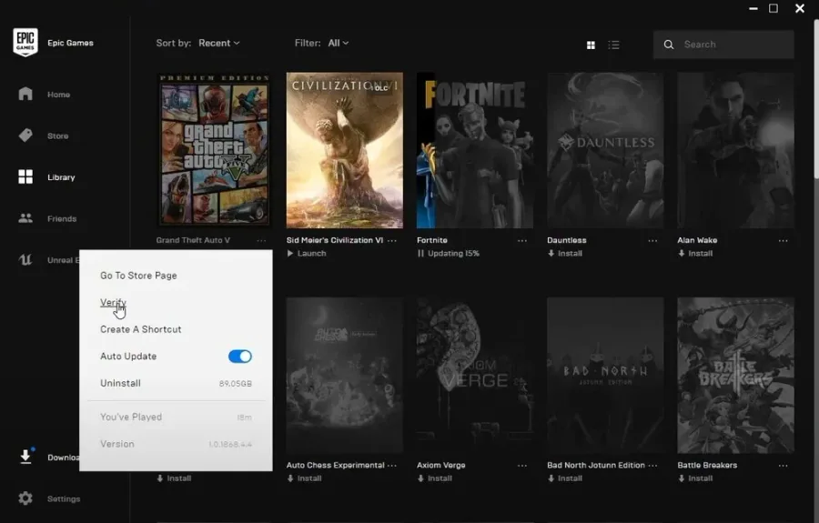Image resolution: width=819 pixels, height=523 pixels.
Task: Open three-dot options for Fortnite
Action: [x=521, y=241]
